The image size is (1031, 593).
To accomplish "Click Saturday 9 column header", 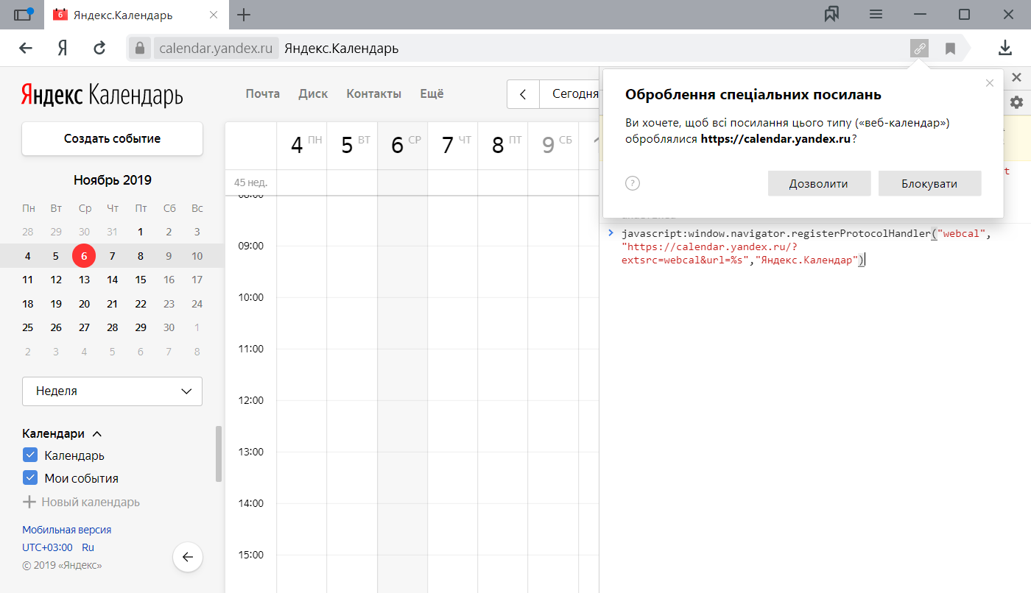I will pyautogui.click(x=552, y=146).
